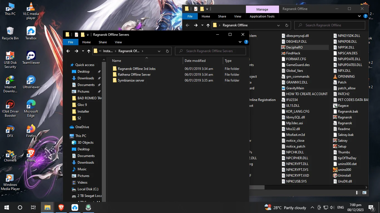Open the DFX desktop shortcut
Image resolution: width=380 pixels, height=213 pixels.
[10, 131]
